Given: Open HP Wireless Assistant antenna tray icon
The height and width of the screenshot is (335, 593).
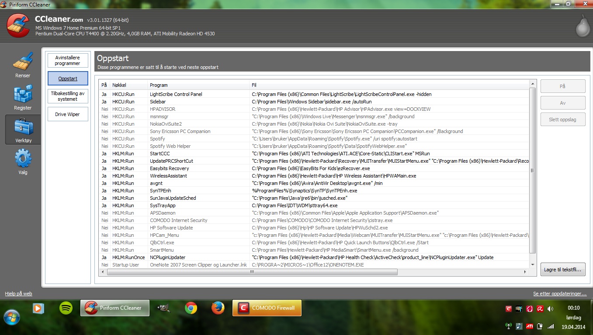Looking at the screenshot, I should click(x=509, y=325).
